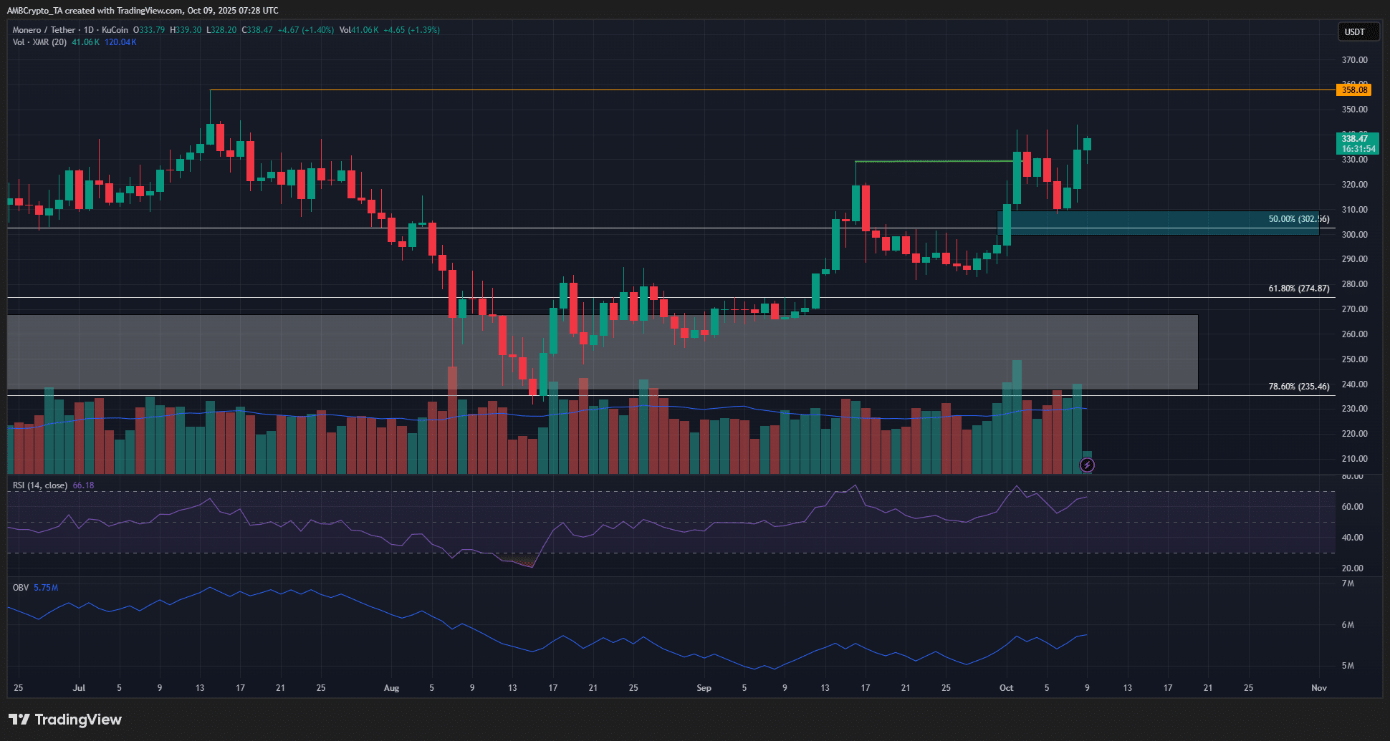Click the 50.00% (302.56) Fibonacci level label
Viewport: 1390px width, 741px height.
(x=1298, y=219)
